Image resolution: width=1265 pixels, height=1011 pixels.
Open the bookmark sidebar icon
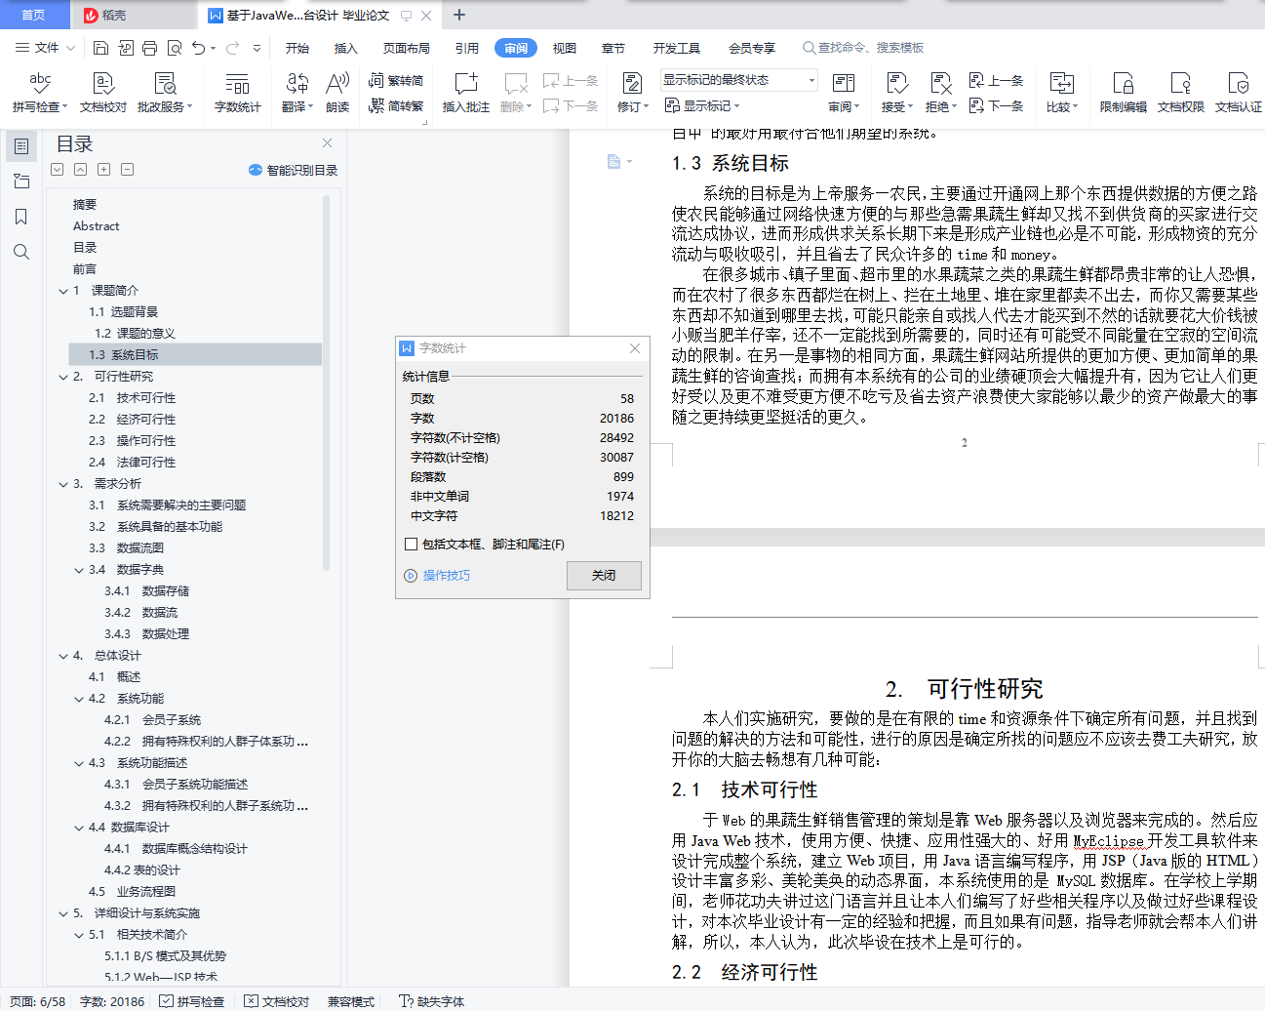(x=20, y=217)
